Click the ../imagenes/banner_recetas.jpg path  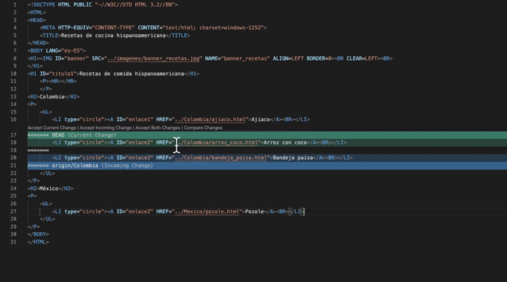[x=153, y=58]
